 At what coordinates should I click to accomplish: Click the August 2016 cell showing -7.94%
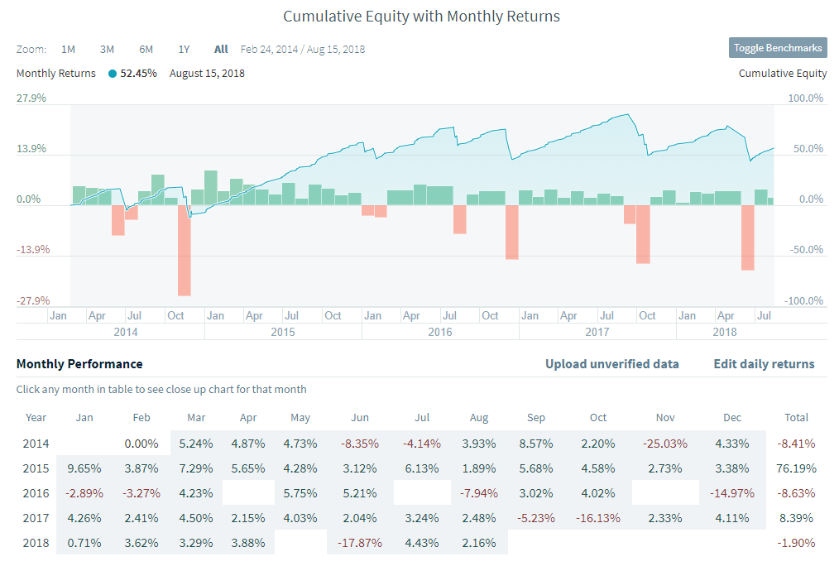478,493
